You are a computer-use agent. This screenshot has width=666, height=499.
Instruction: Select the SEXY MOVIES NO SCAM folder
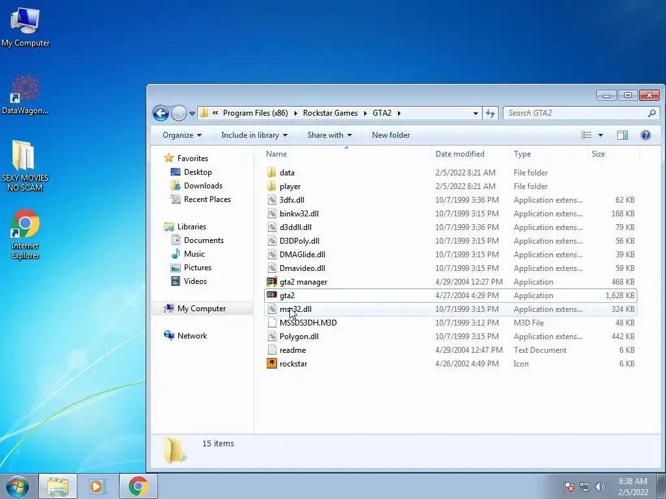tap(25, 166)
